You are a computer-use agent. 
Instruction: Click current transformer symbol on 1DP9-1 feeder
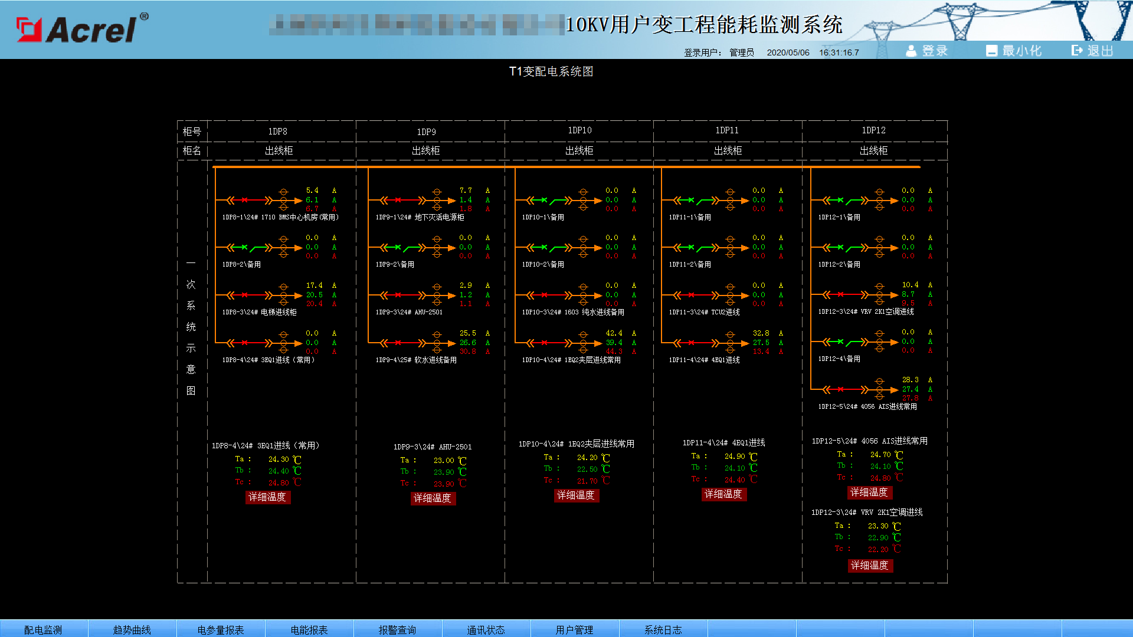click(x=437, y=201)
